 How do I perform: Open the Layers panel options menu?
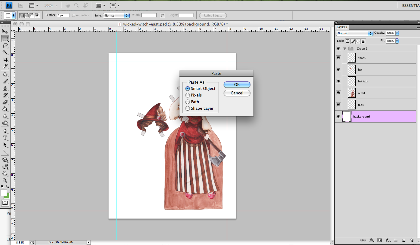click(417, 27)
